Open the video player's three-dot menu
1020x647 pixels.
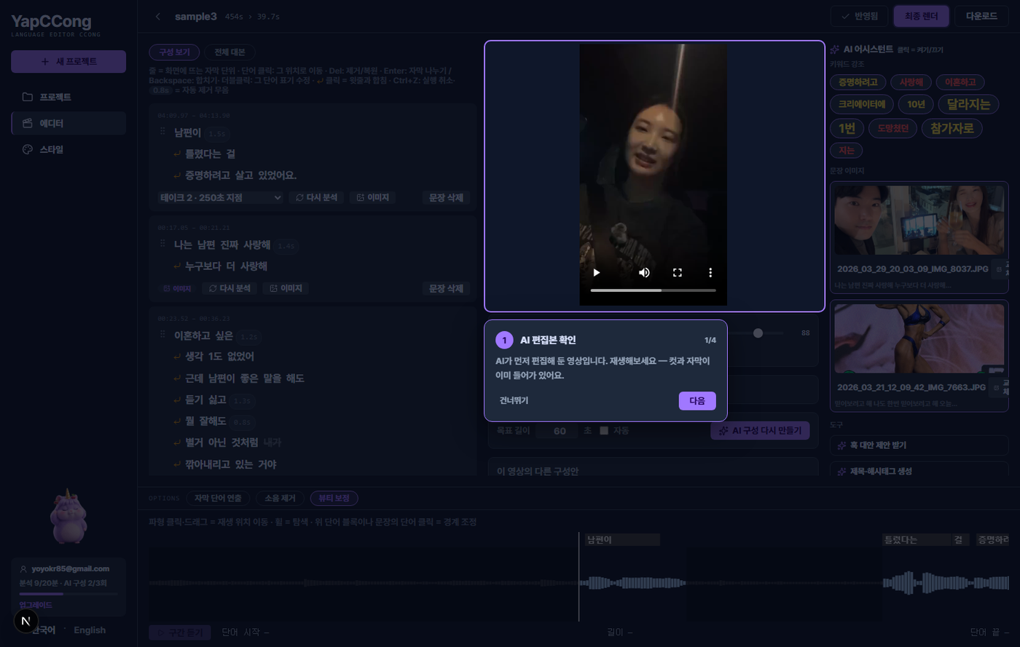pos(710,272)
